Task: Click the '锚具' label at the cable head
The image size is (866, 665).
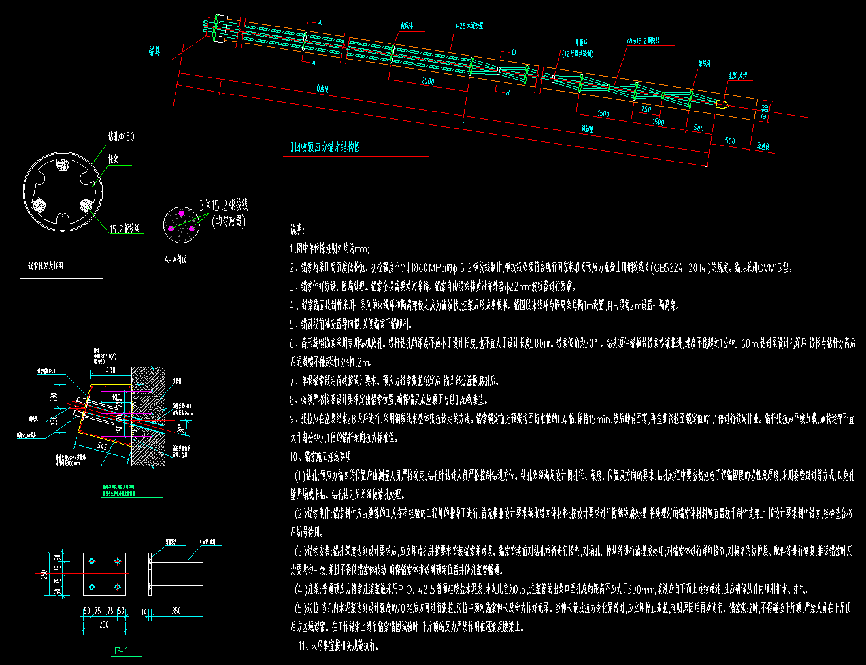Action: [x=155, y=52]
